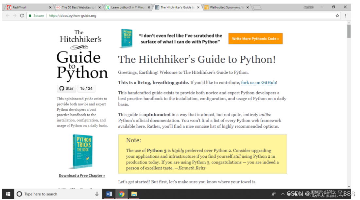This screenshot has width=360, height=200.
Task: Click Write More Pythonic Code button
Action: pos(255,39)
